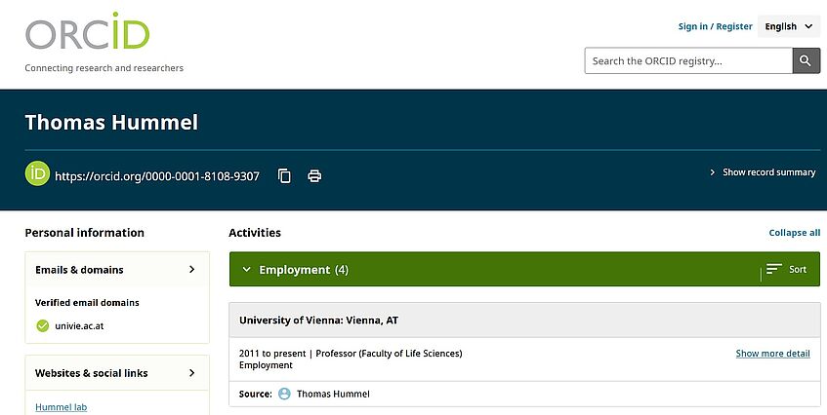Expand the Emails & domains panel
Viewport: 827px width, 415px height.
191,270
